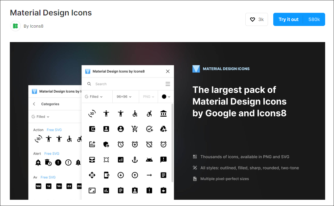Image resolution: width=334 pixels, height=206 pixels.
Task: Select the bank building icon
Action: tap(163, 114)
